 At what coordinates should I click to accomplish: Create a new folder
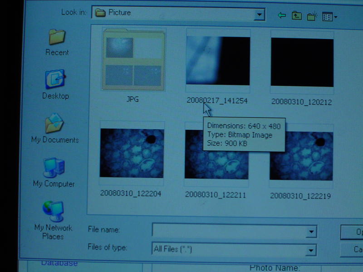pyautogui.click(x=312, y=16)
